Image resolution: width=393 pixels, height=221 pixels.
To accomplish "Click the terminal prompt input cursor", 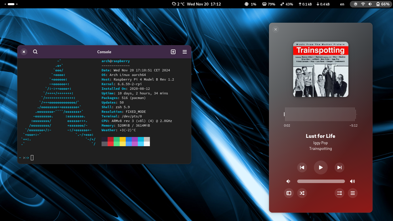I will tap(32, 158).
